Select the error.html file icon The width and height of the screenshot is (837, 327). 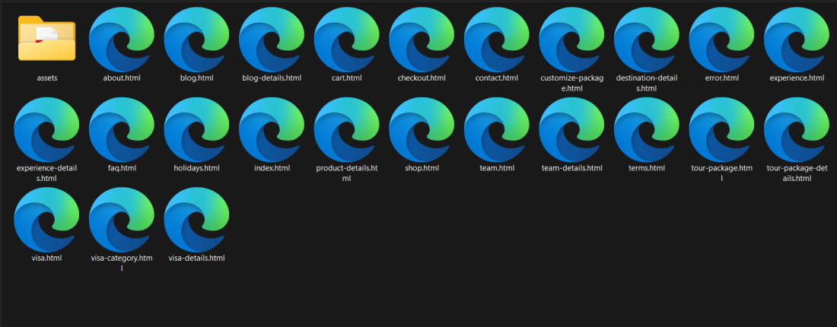[x=721, y=40]
